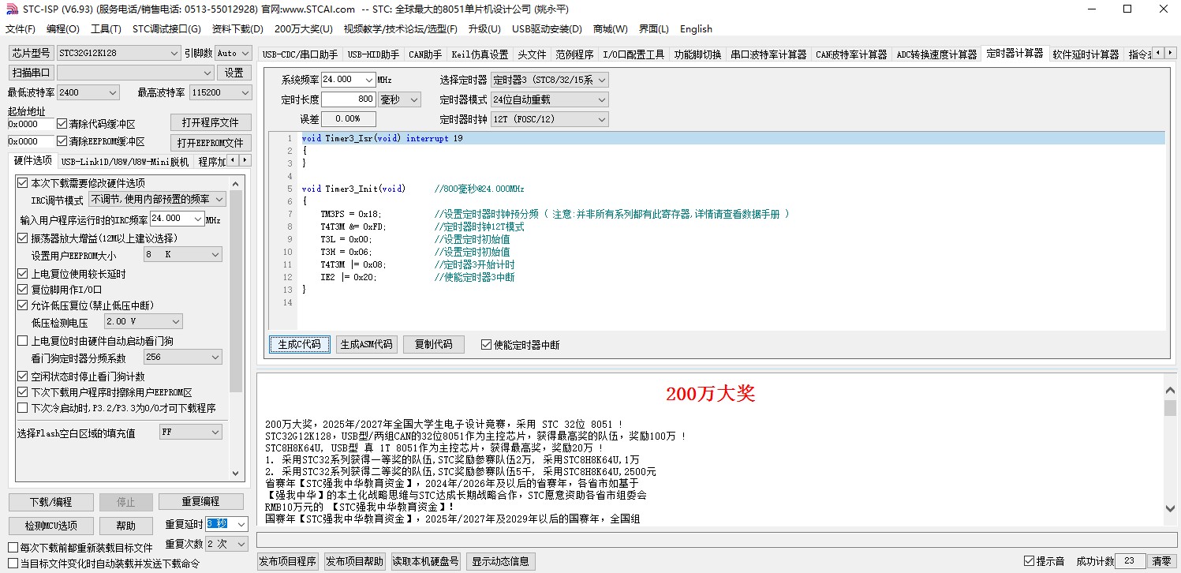Switch to the USB-CDC/串口助手 tab
The image size is (1181, 573).
click(x=300, y=54)
